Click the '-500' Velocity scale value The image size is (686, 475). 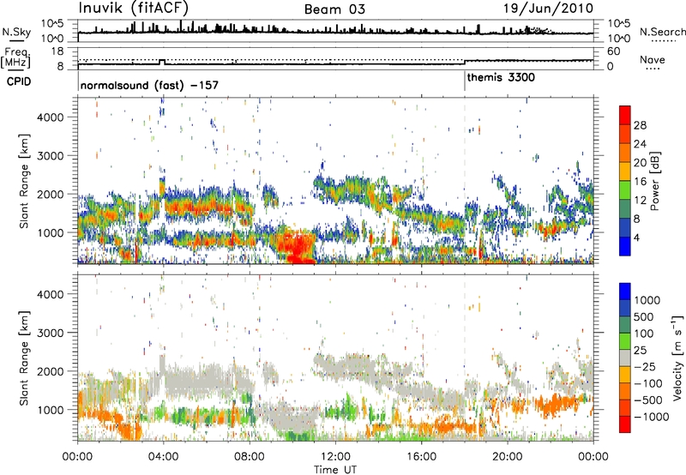(x=648, y=400)
